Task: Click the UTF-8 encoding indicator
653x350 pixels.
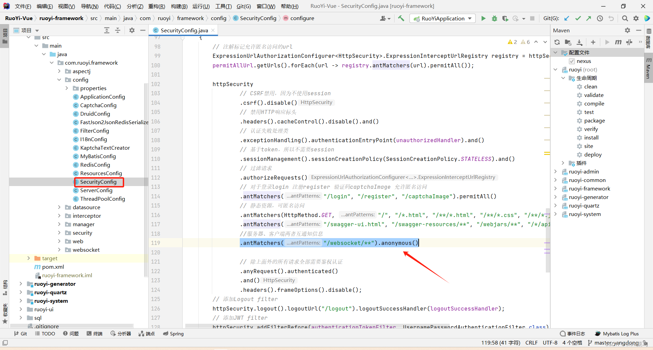Action: point(550,343)
